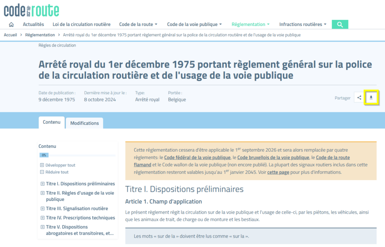Click the '9 décembre 1975' publication date
This screenshot has height=247, width=385.
pos(57,100)
